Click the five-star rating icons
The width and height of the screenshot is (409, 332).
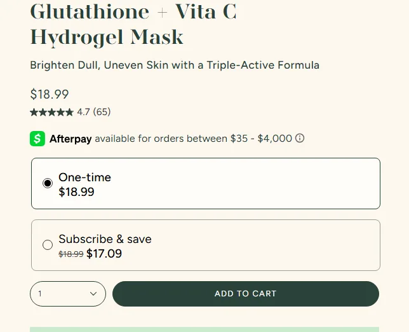(x=51, y=113)
